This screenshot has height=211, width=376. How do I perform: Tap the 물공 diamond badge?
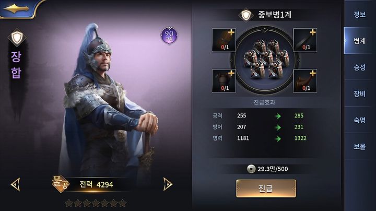(61, 184)
